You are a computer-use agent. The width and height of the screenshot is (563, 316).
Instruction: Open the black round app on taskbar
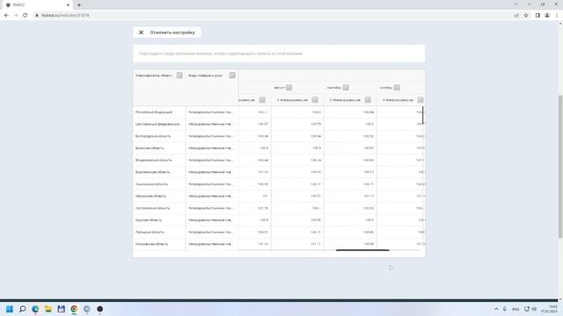coord(99,309)
